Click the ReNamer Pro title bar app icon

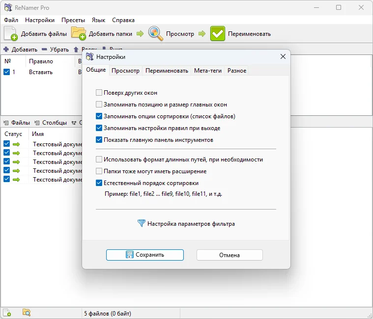(8, 7)
